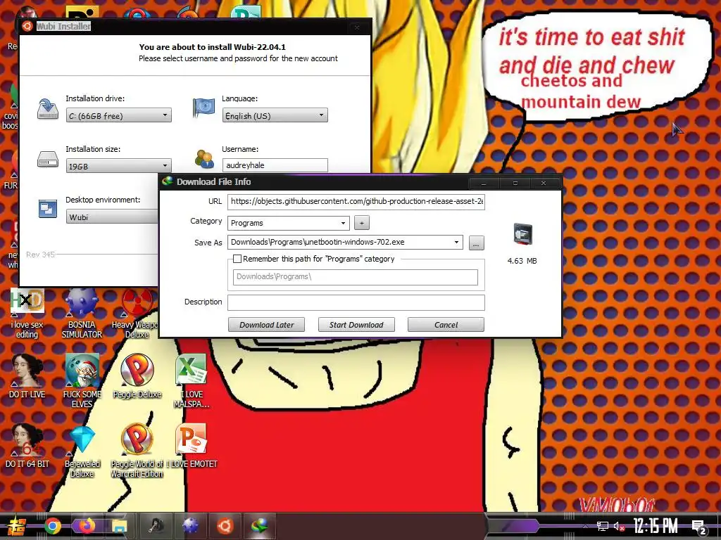Click the Start button on the taskbar
Image resolution: width=721 pixels, height=540 pixels.
[x=16, y=526]
